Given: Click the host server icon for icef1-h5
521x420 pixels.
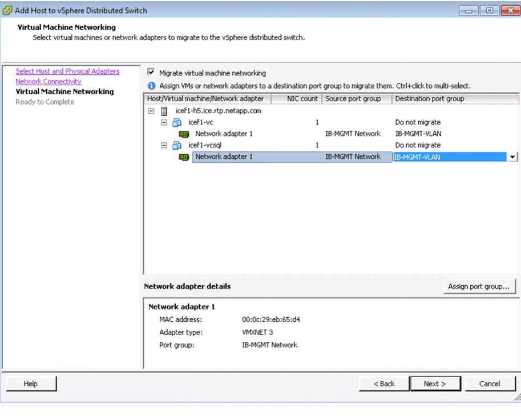Looking at the screenshot, I should point(164,111).
